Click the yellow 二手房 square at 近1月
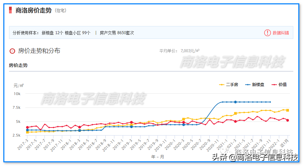303x166 pixels. (x=288, y=110)
